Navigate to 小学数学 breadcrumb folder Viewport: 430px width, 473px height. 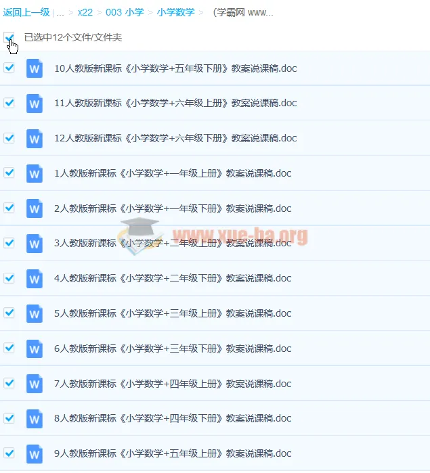coord(176,12)
